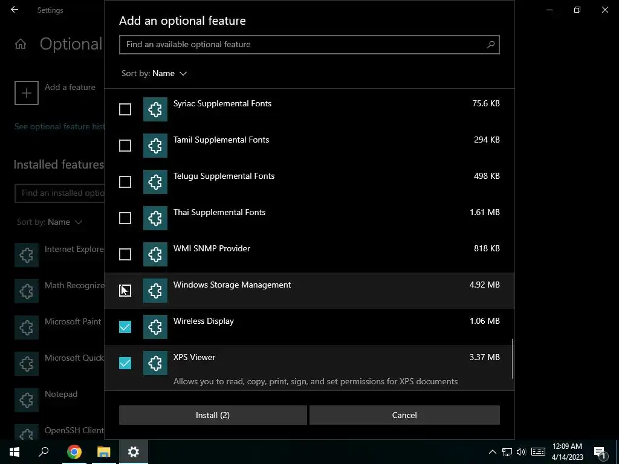Open Google Chrome from the taskbar

74,452
